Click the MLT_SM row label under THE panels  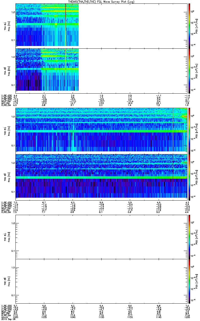tap(6, 314)
